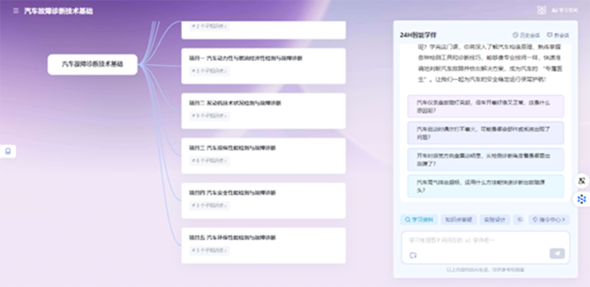This screenshot has width=590, height=287.
Task: Expand sub-knowledge points under 项目一 汽车动力性
Action: point(209,71)
